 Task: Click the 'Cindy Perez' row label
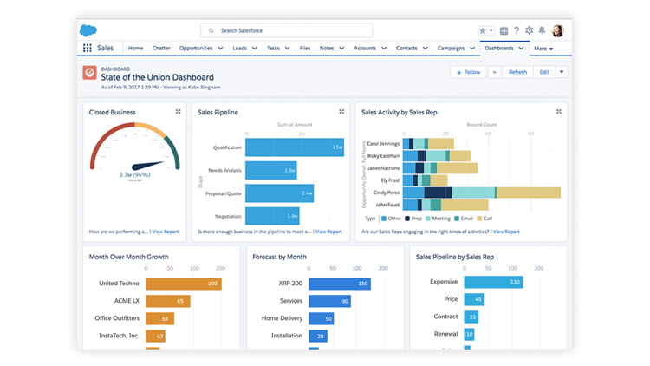387,193
